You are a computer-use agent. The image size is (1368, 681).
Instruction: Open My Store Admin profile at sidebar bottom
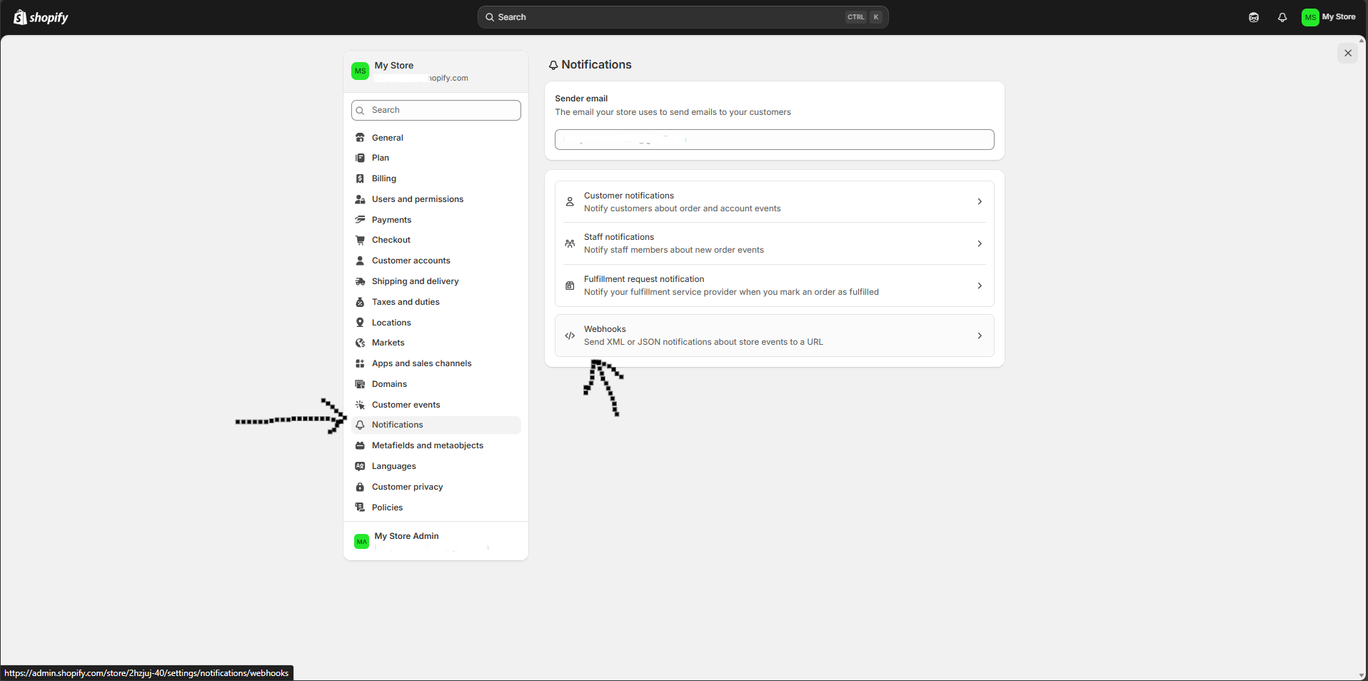point(436,541)
